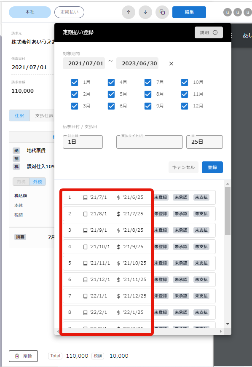The height and width of the screenshot is (367, 252).
Task: Uncheck the 12月 checkbox
Action: click(185, 106)
